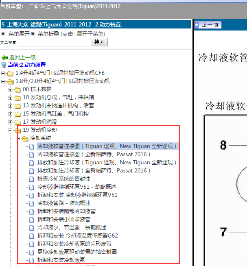Image resolution: width=247 pixels, height=266 pixels.
Task: Click page icon of 冷却液泵、节温器 - 装配概述
Action: [x=32, y=228]
